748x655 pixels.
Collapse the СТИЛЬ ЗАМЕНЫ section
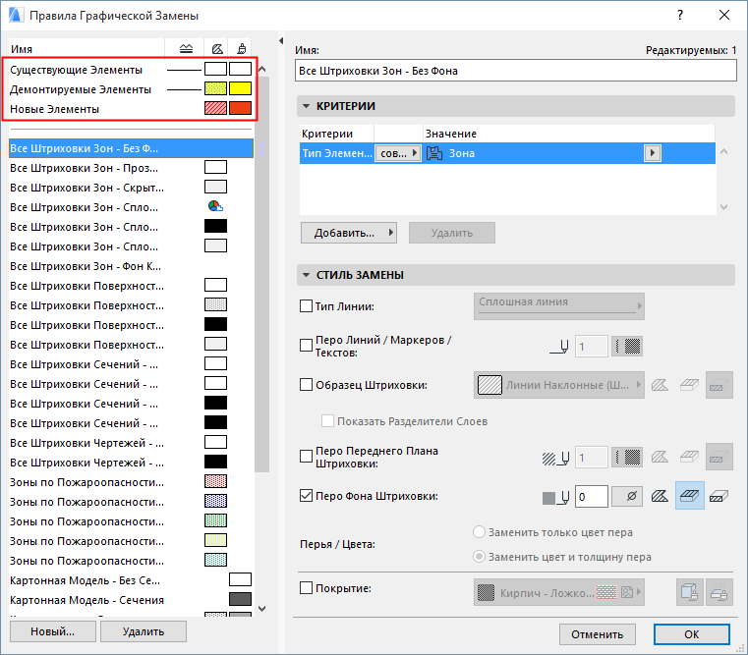pos(306,275)
